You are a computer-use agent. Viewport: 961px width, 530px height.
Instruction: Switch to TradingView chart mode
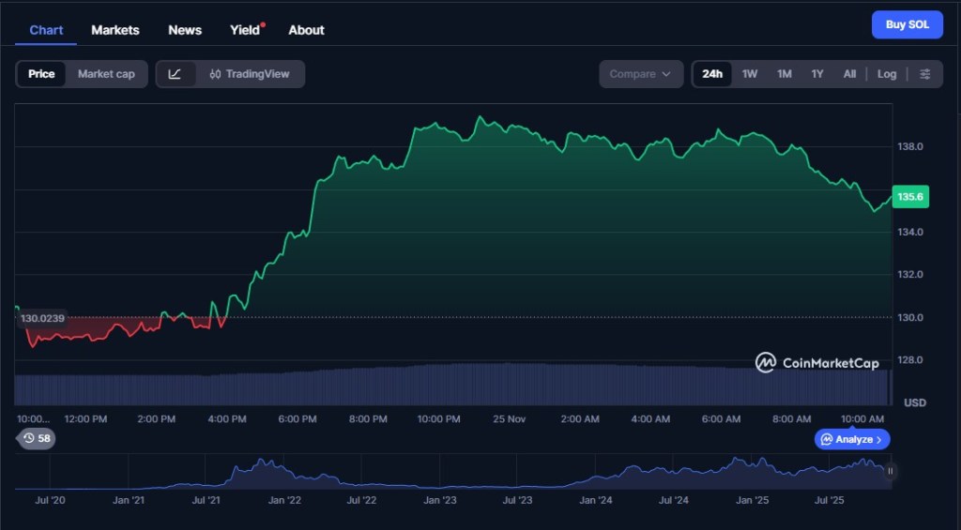pyautogui.click(x=250, y=74)
